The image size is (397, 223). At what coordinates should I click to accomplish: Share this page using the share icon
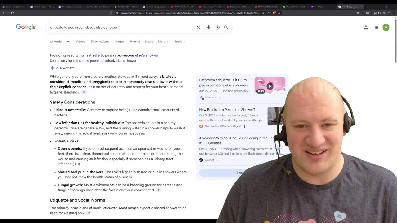(x=268, y=13)
